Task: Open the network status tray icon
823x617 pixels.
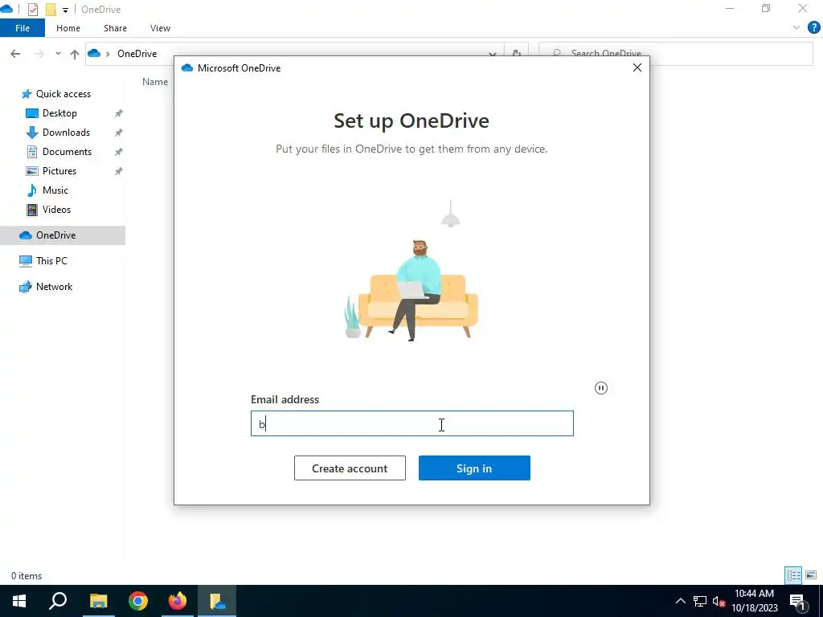Action: pos(700,601)
